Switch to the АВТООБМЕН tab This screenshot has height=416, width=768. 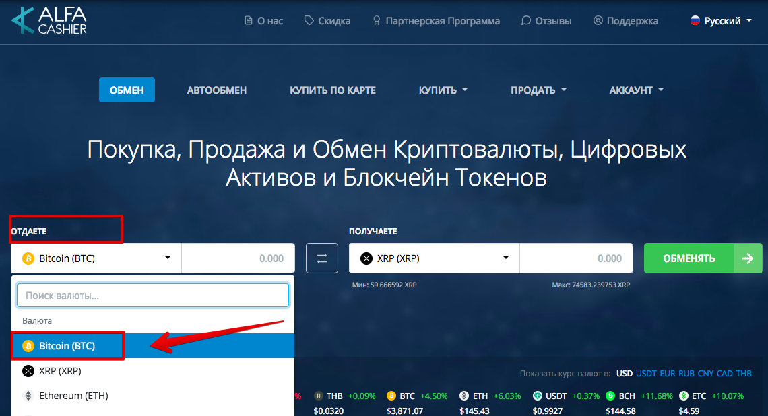[x=216, y=90]
